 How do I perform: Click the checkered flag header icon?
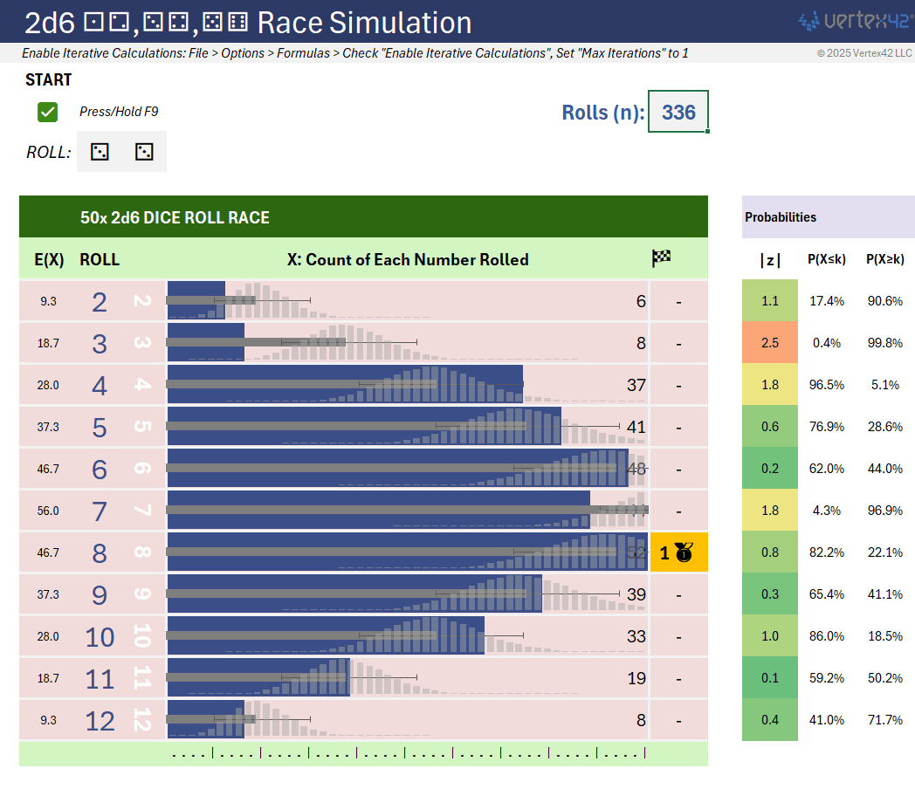661,259
